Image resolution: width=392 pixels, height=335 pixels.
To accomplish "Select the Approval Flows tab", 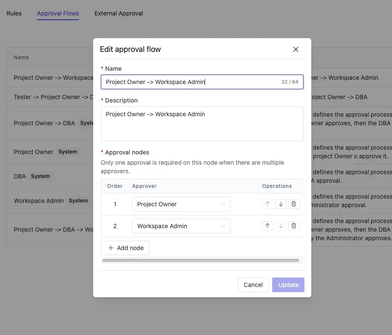I will [x=58, y=13].
